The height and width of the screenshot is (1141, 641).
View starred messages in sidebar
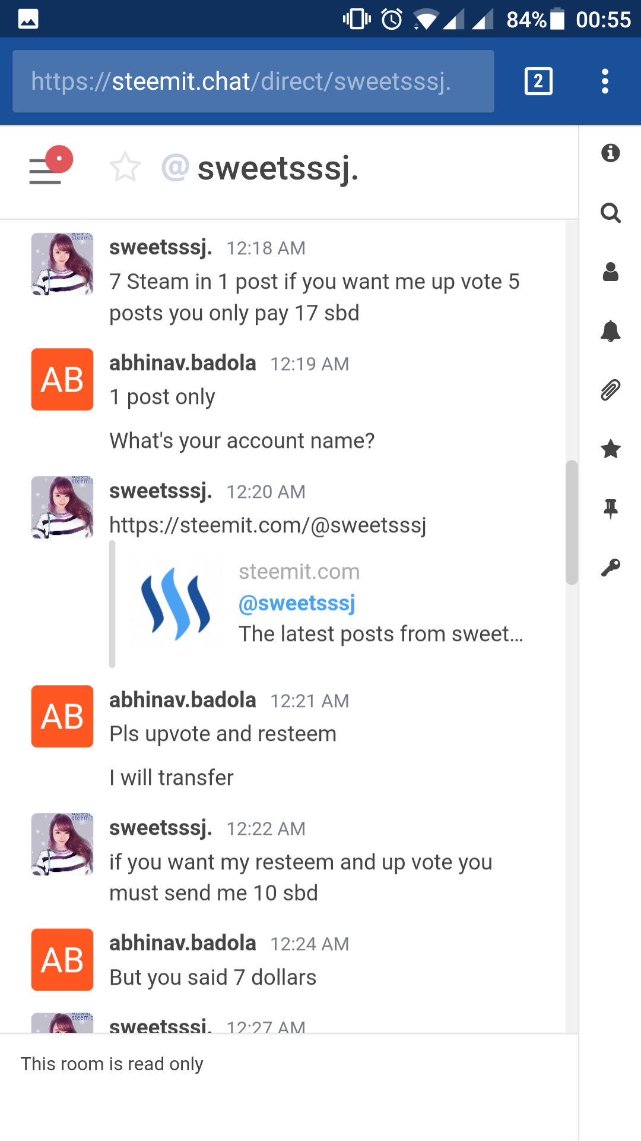(610, 449)
